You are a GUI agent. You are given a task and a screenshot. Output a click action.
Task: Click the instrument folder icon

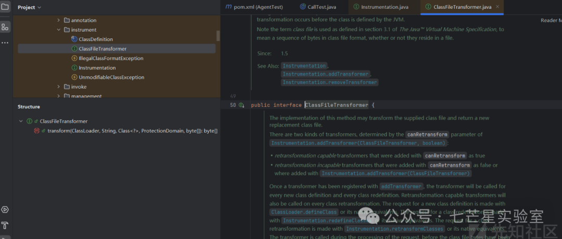(x=66, y=30)
